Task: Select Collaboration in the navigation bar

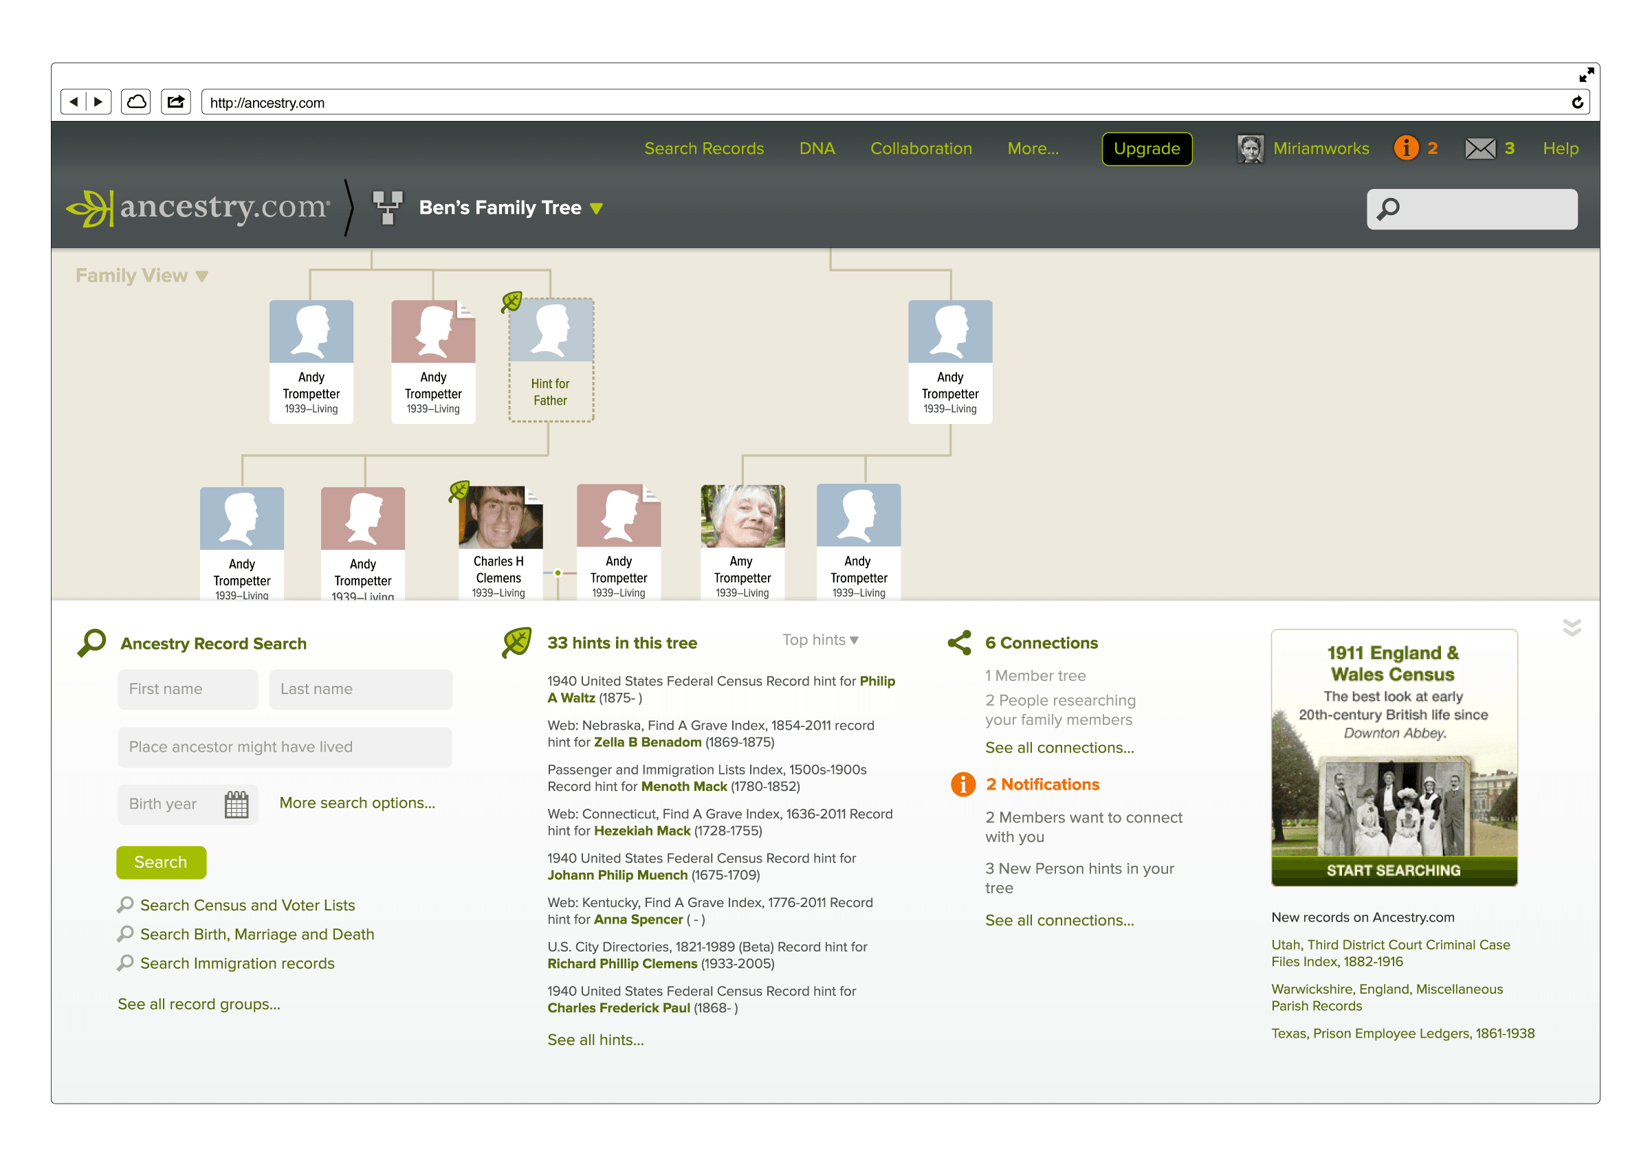Action: pyautogui.click(x=921, y=148)
